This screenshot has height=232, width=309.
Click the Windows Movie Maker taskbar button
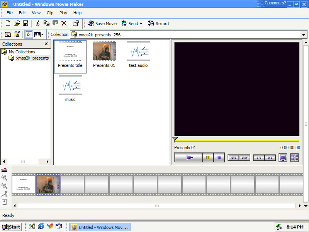[100, 227]
